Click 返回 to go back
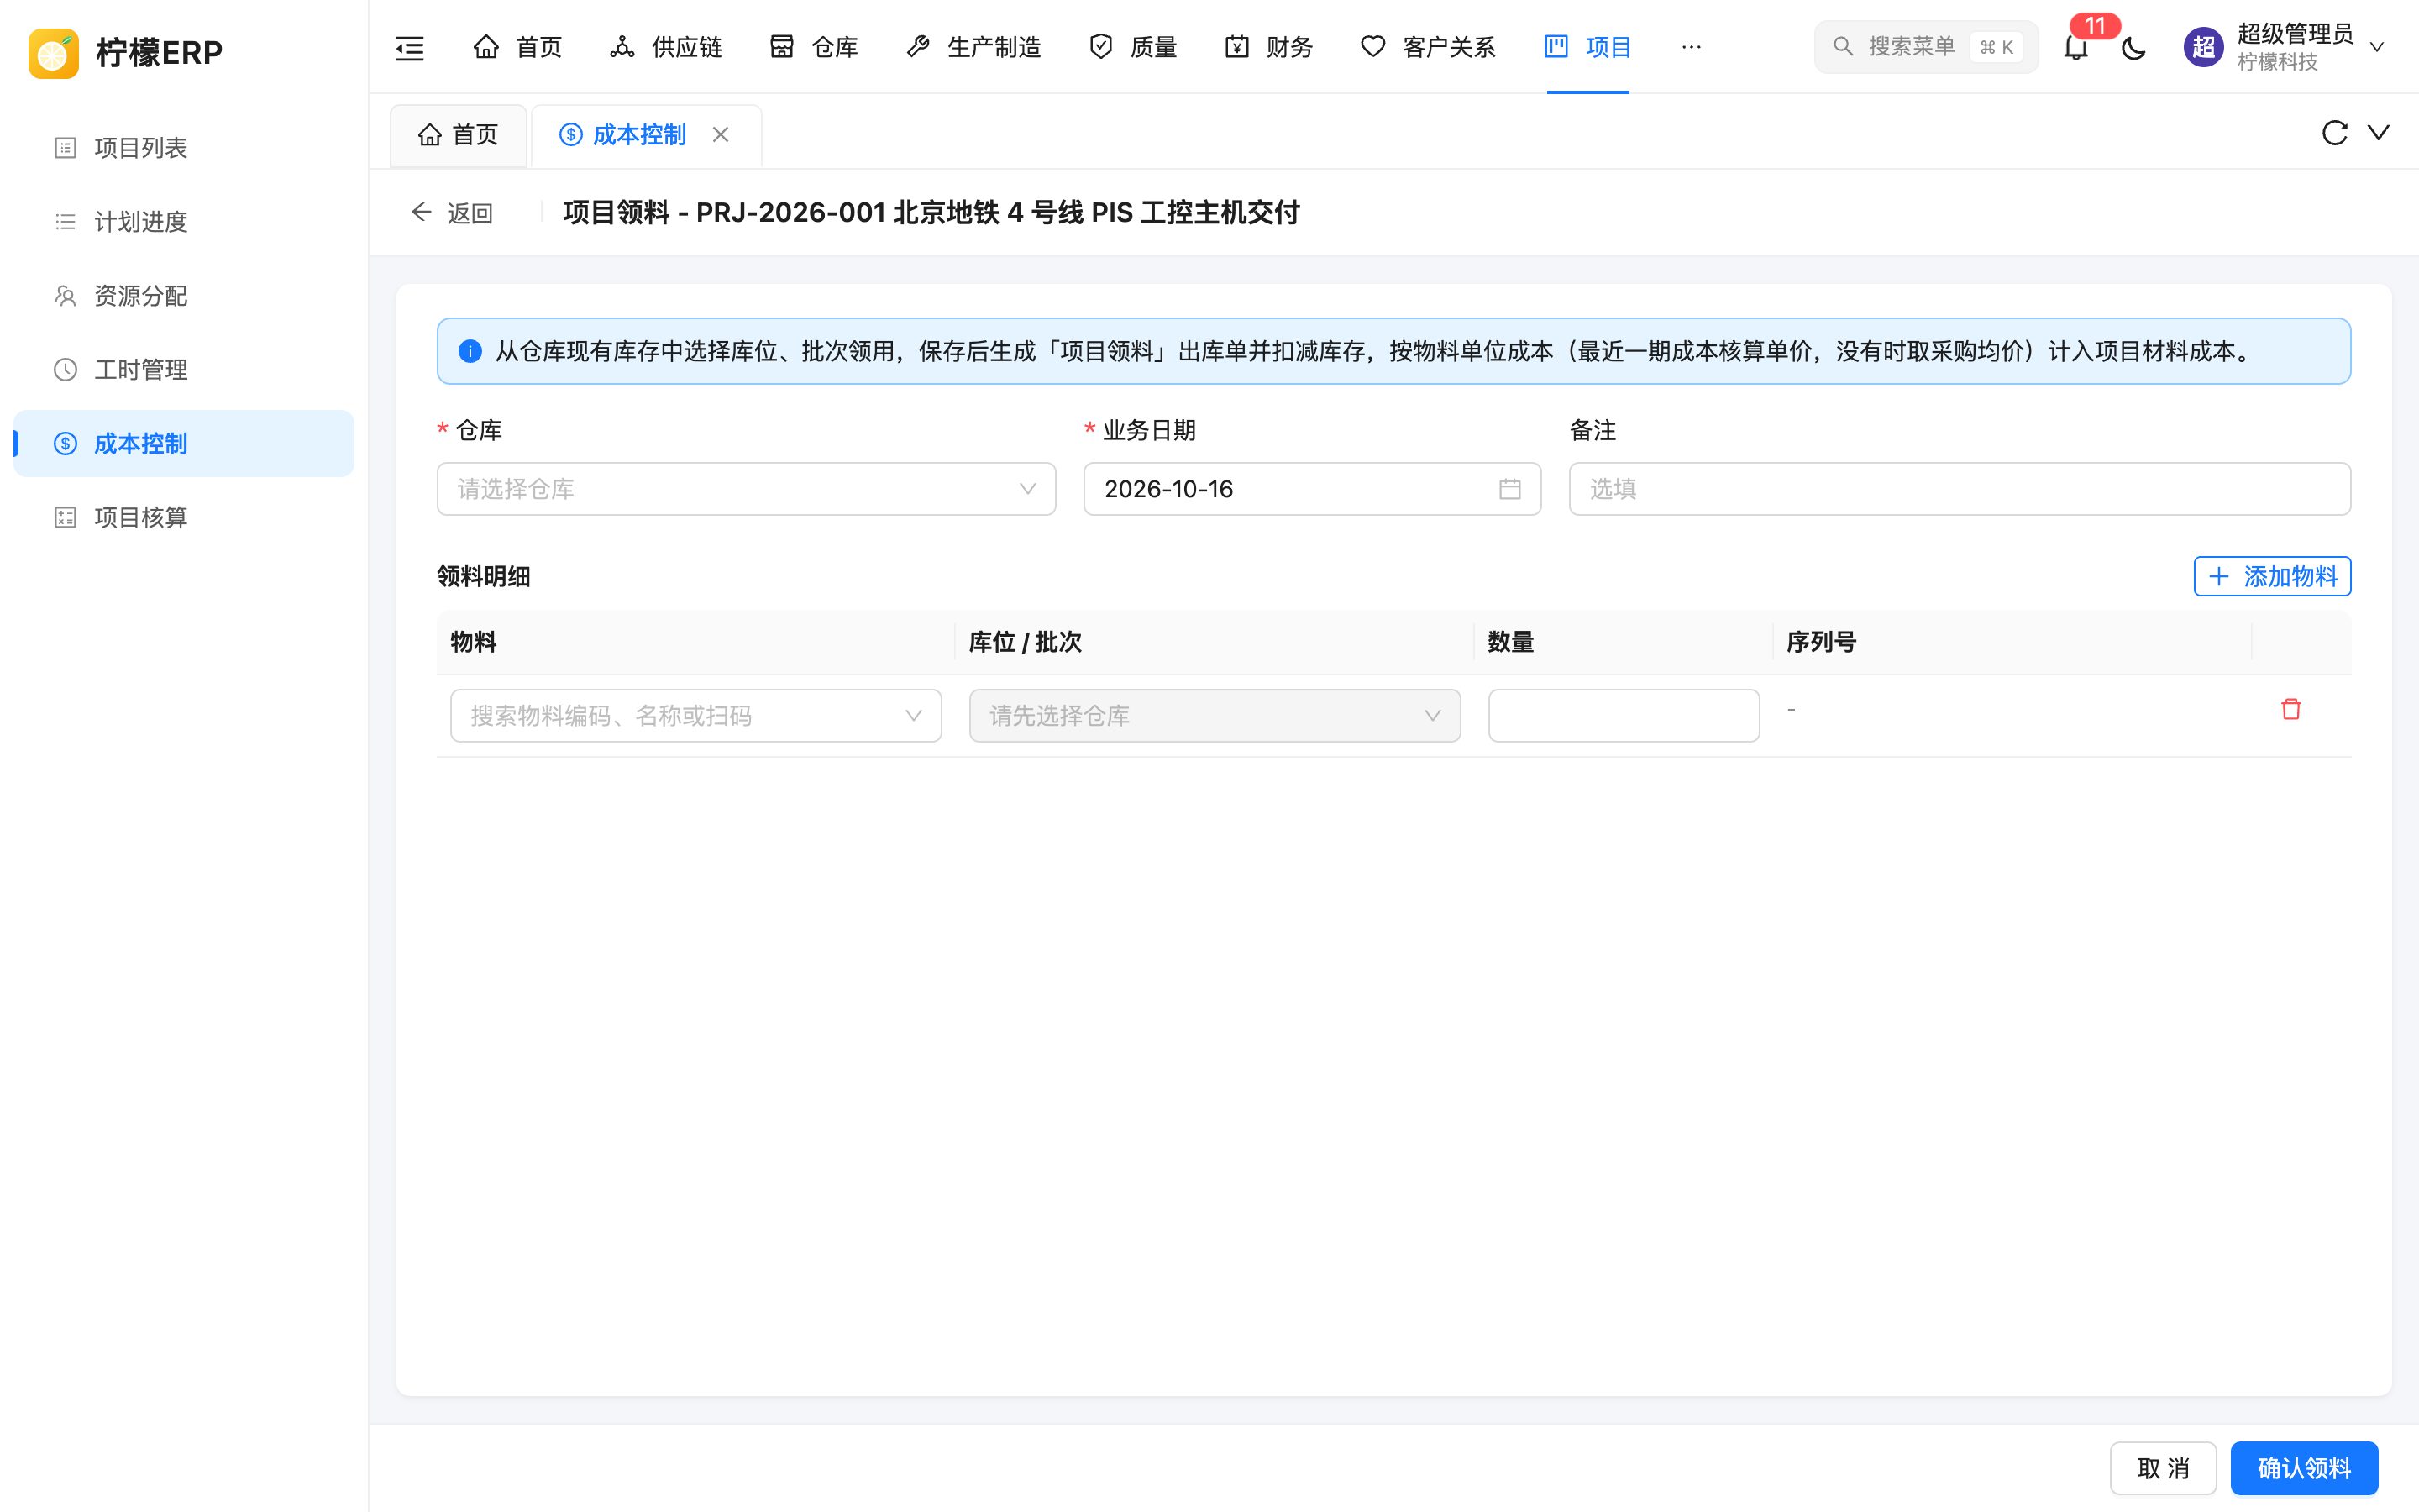2419x1512 pixels. [x=452, y=213]
